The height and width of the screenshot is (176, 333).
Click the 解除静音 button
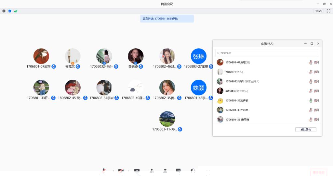coord(306,130)
